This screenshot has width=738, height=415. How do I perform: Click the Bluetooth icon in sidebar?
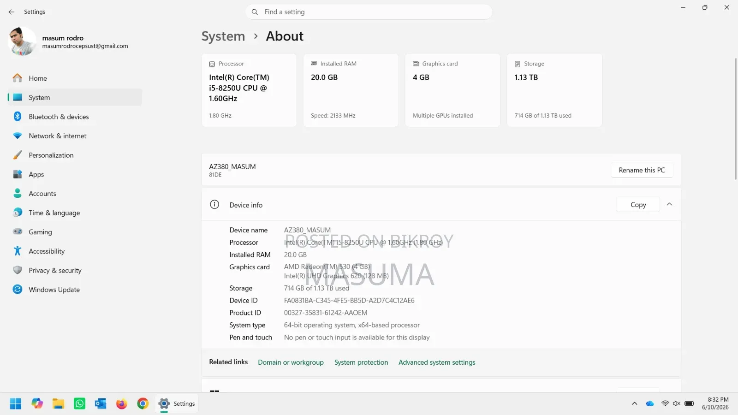coord(18,117)
